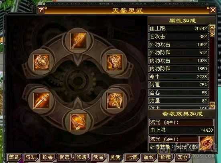The height and width of the screenshot is (163, 221).
Task: Click the 流光飞影 skill icon
Action: [207, 143]
